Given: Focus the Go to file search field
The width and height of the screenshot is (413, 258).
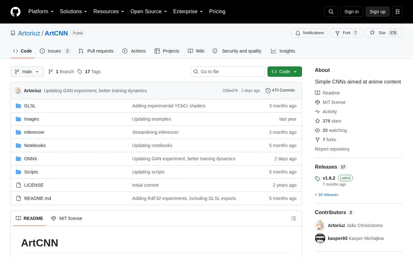Looking at the screenshot, I should point(227,72).
